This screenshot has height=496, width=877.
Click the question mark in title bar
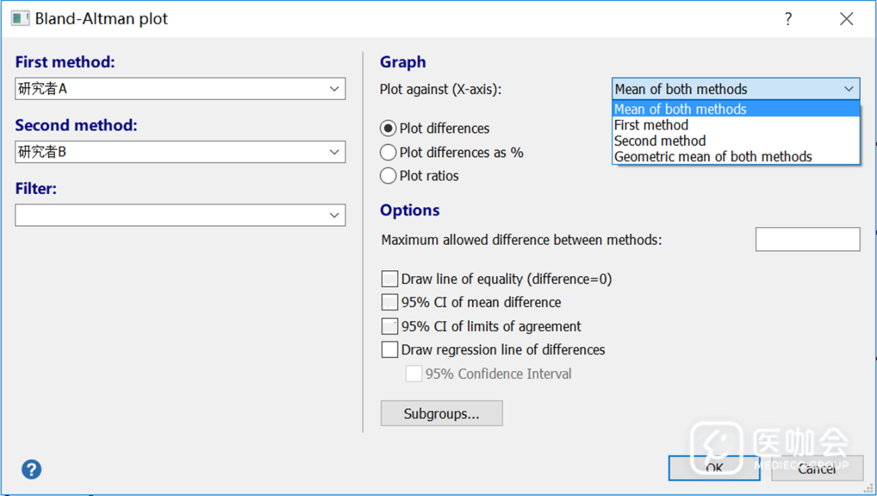[x=788, y=19]
